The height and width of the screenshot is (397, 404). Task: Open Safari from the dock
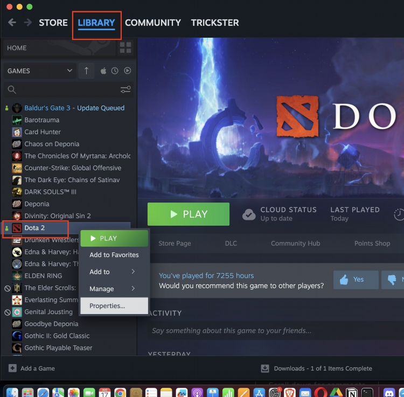click(x=43, y=393)
